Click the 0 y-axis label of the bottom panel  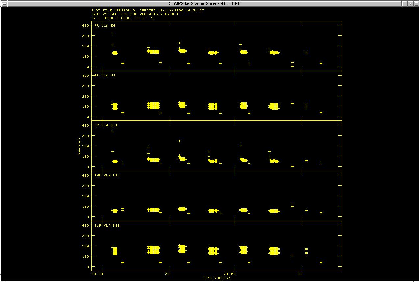(x=88, y=267)
